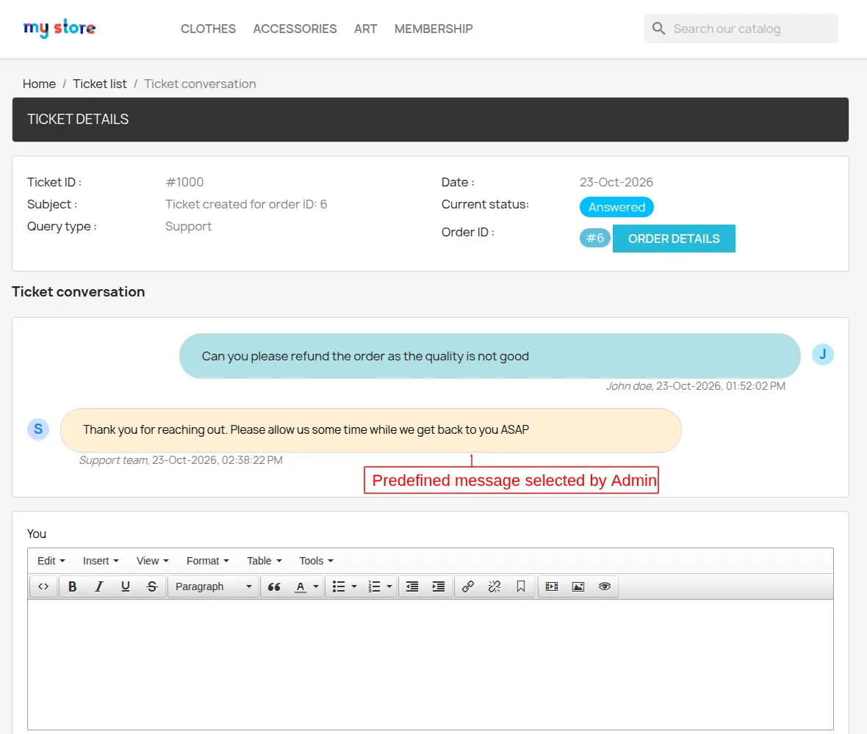Click John doe's J avatar

tap(823, 355)
